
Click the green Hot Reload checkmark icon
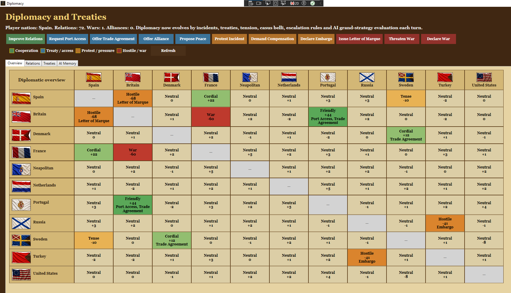(312, 3)
